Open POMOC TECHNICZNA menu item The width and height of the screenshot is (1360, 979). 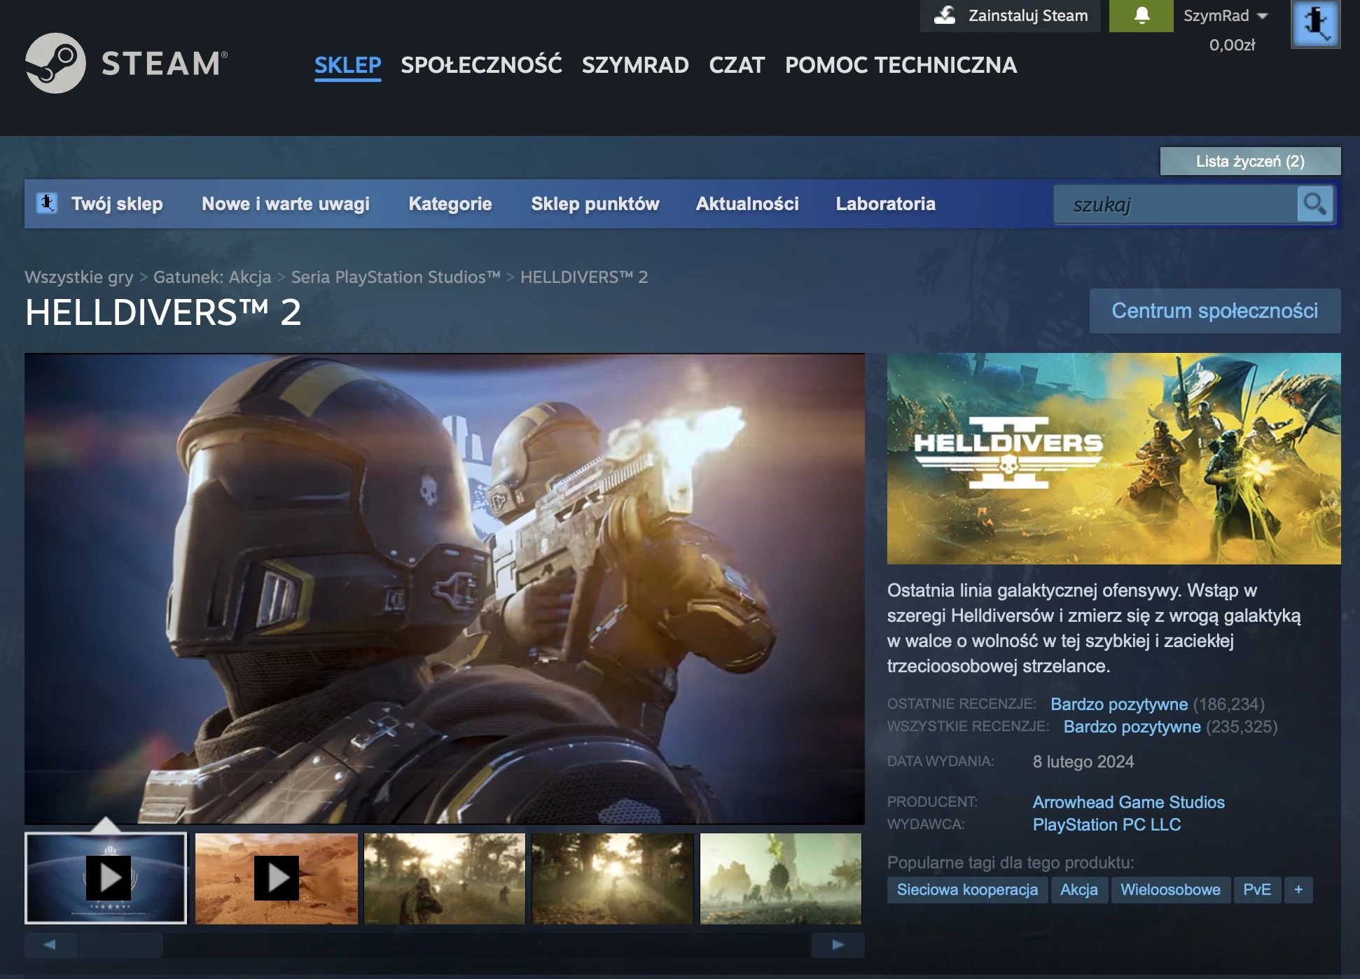(x=901, y=65)
